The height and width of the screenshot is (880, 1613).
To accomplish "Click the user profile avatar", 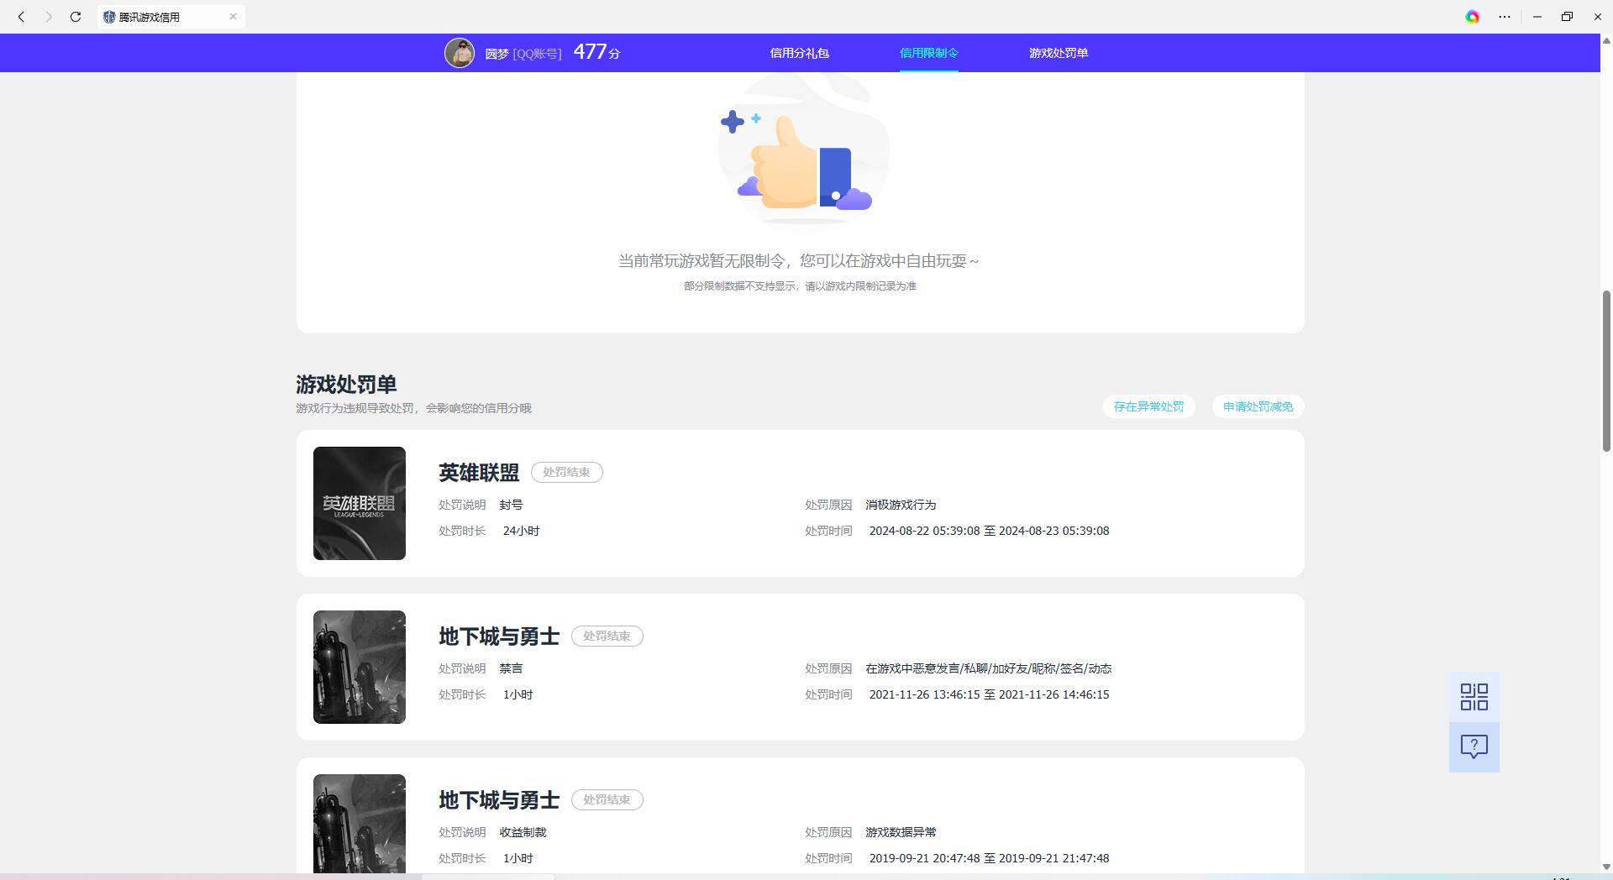I will click(460, 53).
